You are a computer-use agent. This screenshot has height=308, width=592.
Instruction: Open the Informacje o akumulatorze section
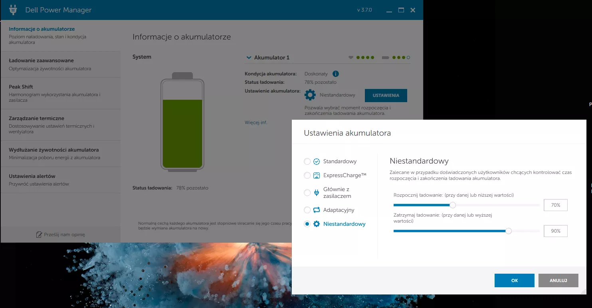pos(60,36)
